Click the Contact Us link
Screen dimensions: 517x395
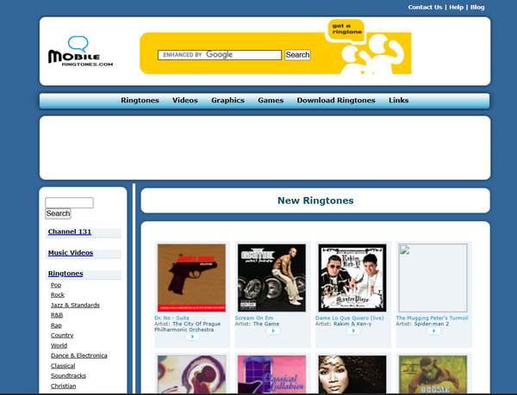pyautogui.click(x=425, y=7)
